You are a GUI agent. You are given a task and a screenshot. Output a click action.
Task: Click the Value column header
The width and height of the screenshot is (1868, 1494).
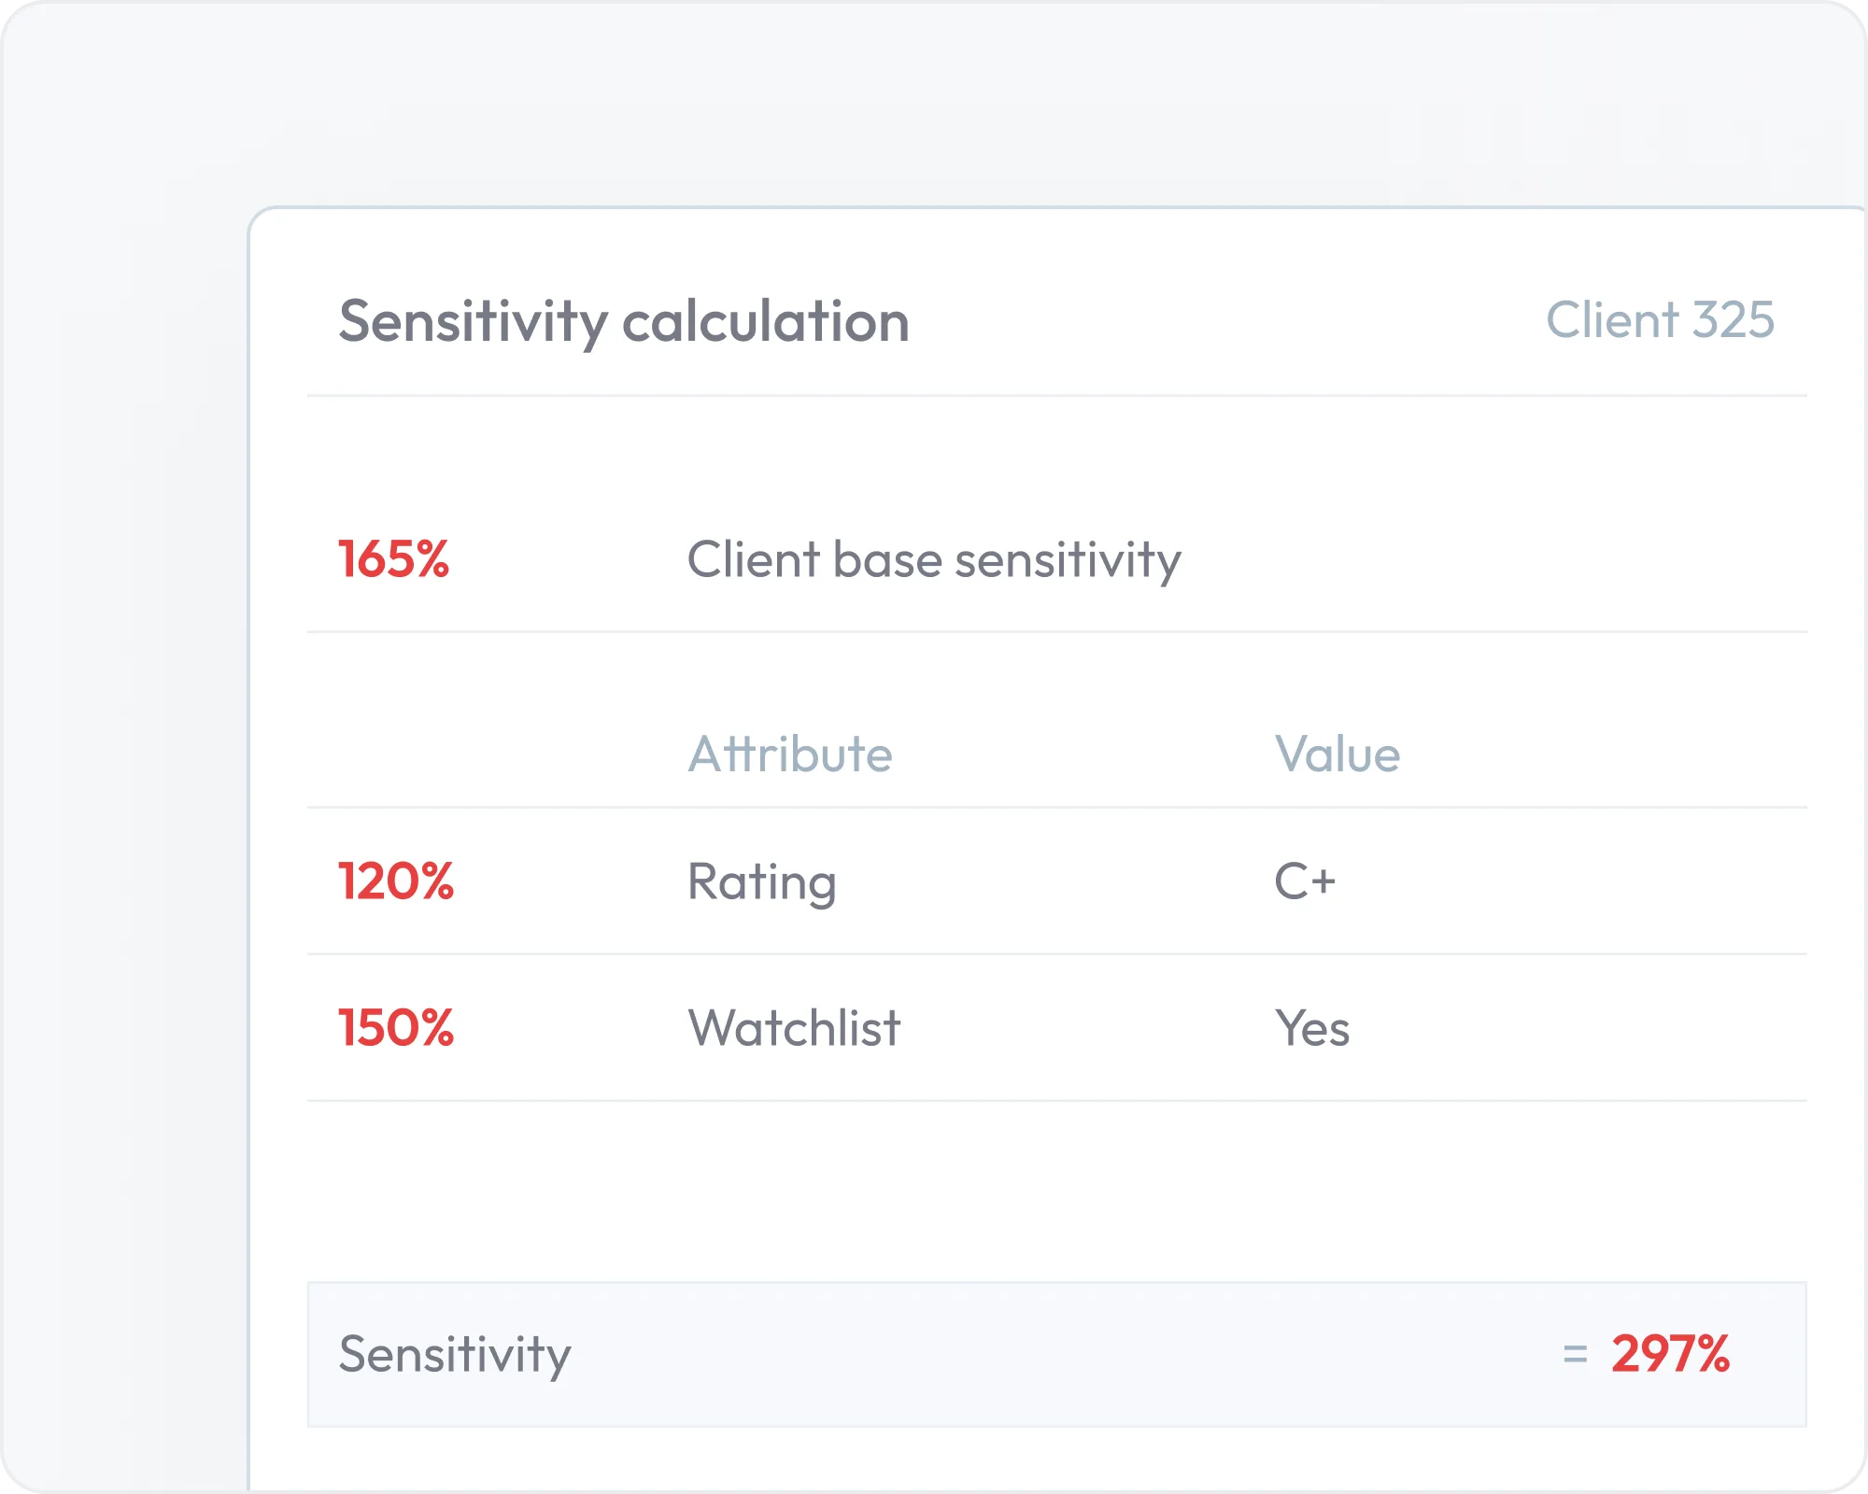pyautogui.click(x=1337, y=754)
